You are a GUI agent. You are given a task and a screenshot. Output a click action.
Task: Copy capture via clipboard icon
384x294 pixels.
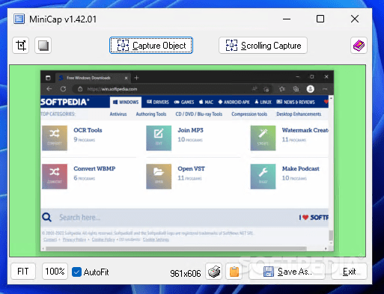pos(234,272)
